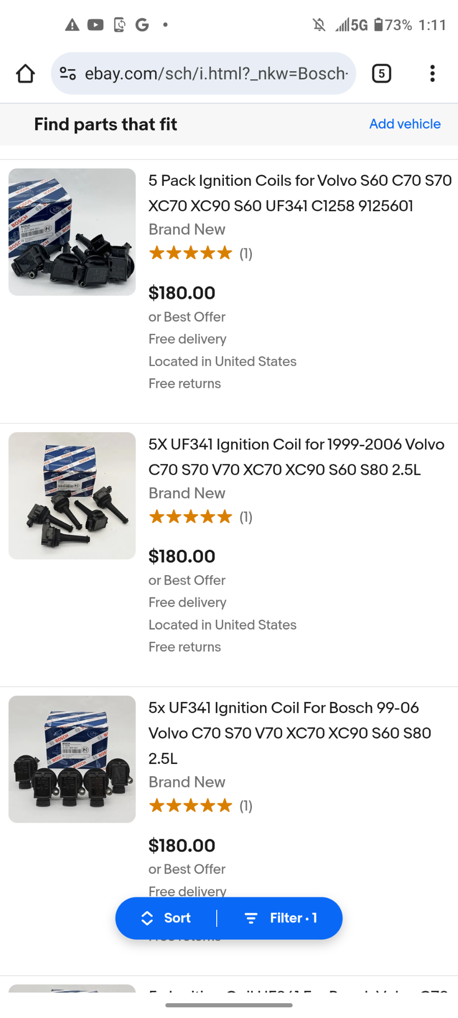Click the Add vehicle link
Screen dimensions: 458x1018
pos(405,124)
